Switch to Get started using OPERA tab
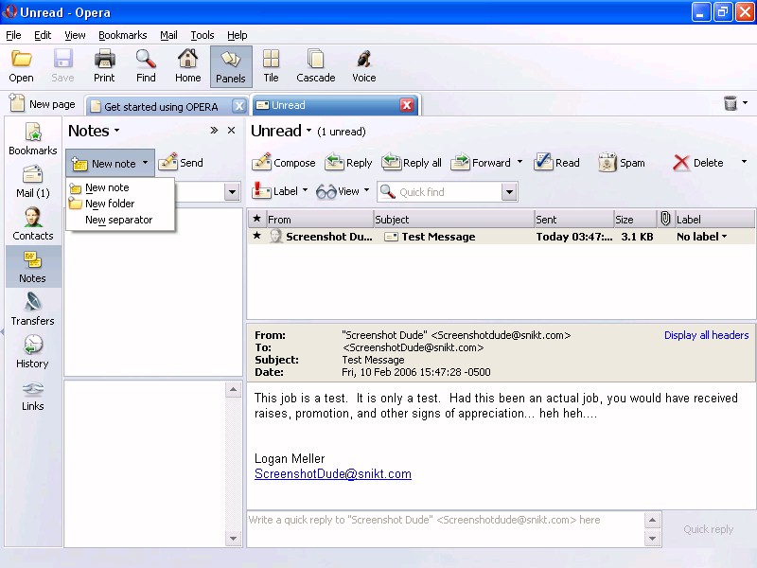The image size is (757, 568). point(160,106)
